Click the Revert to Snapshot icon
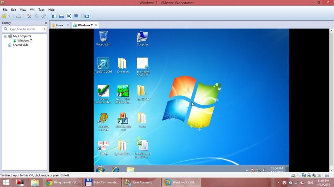This screenshot has width=334, height=187. (x=36, y=16)
